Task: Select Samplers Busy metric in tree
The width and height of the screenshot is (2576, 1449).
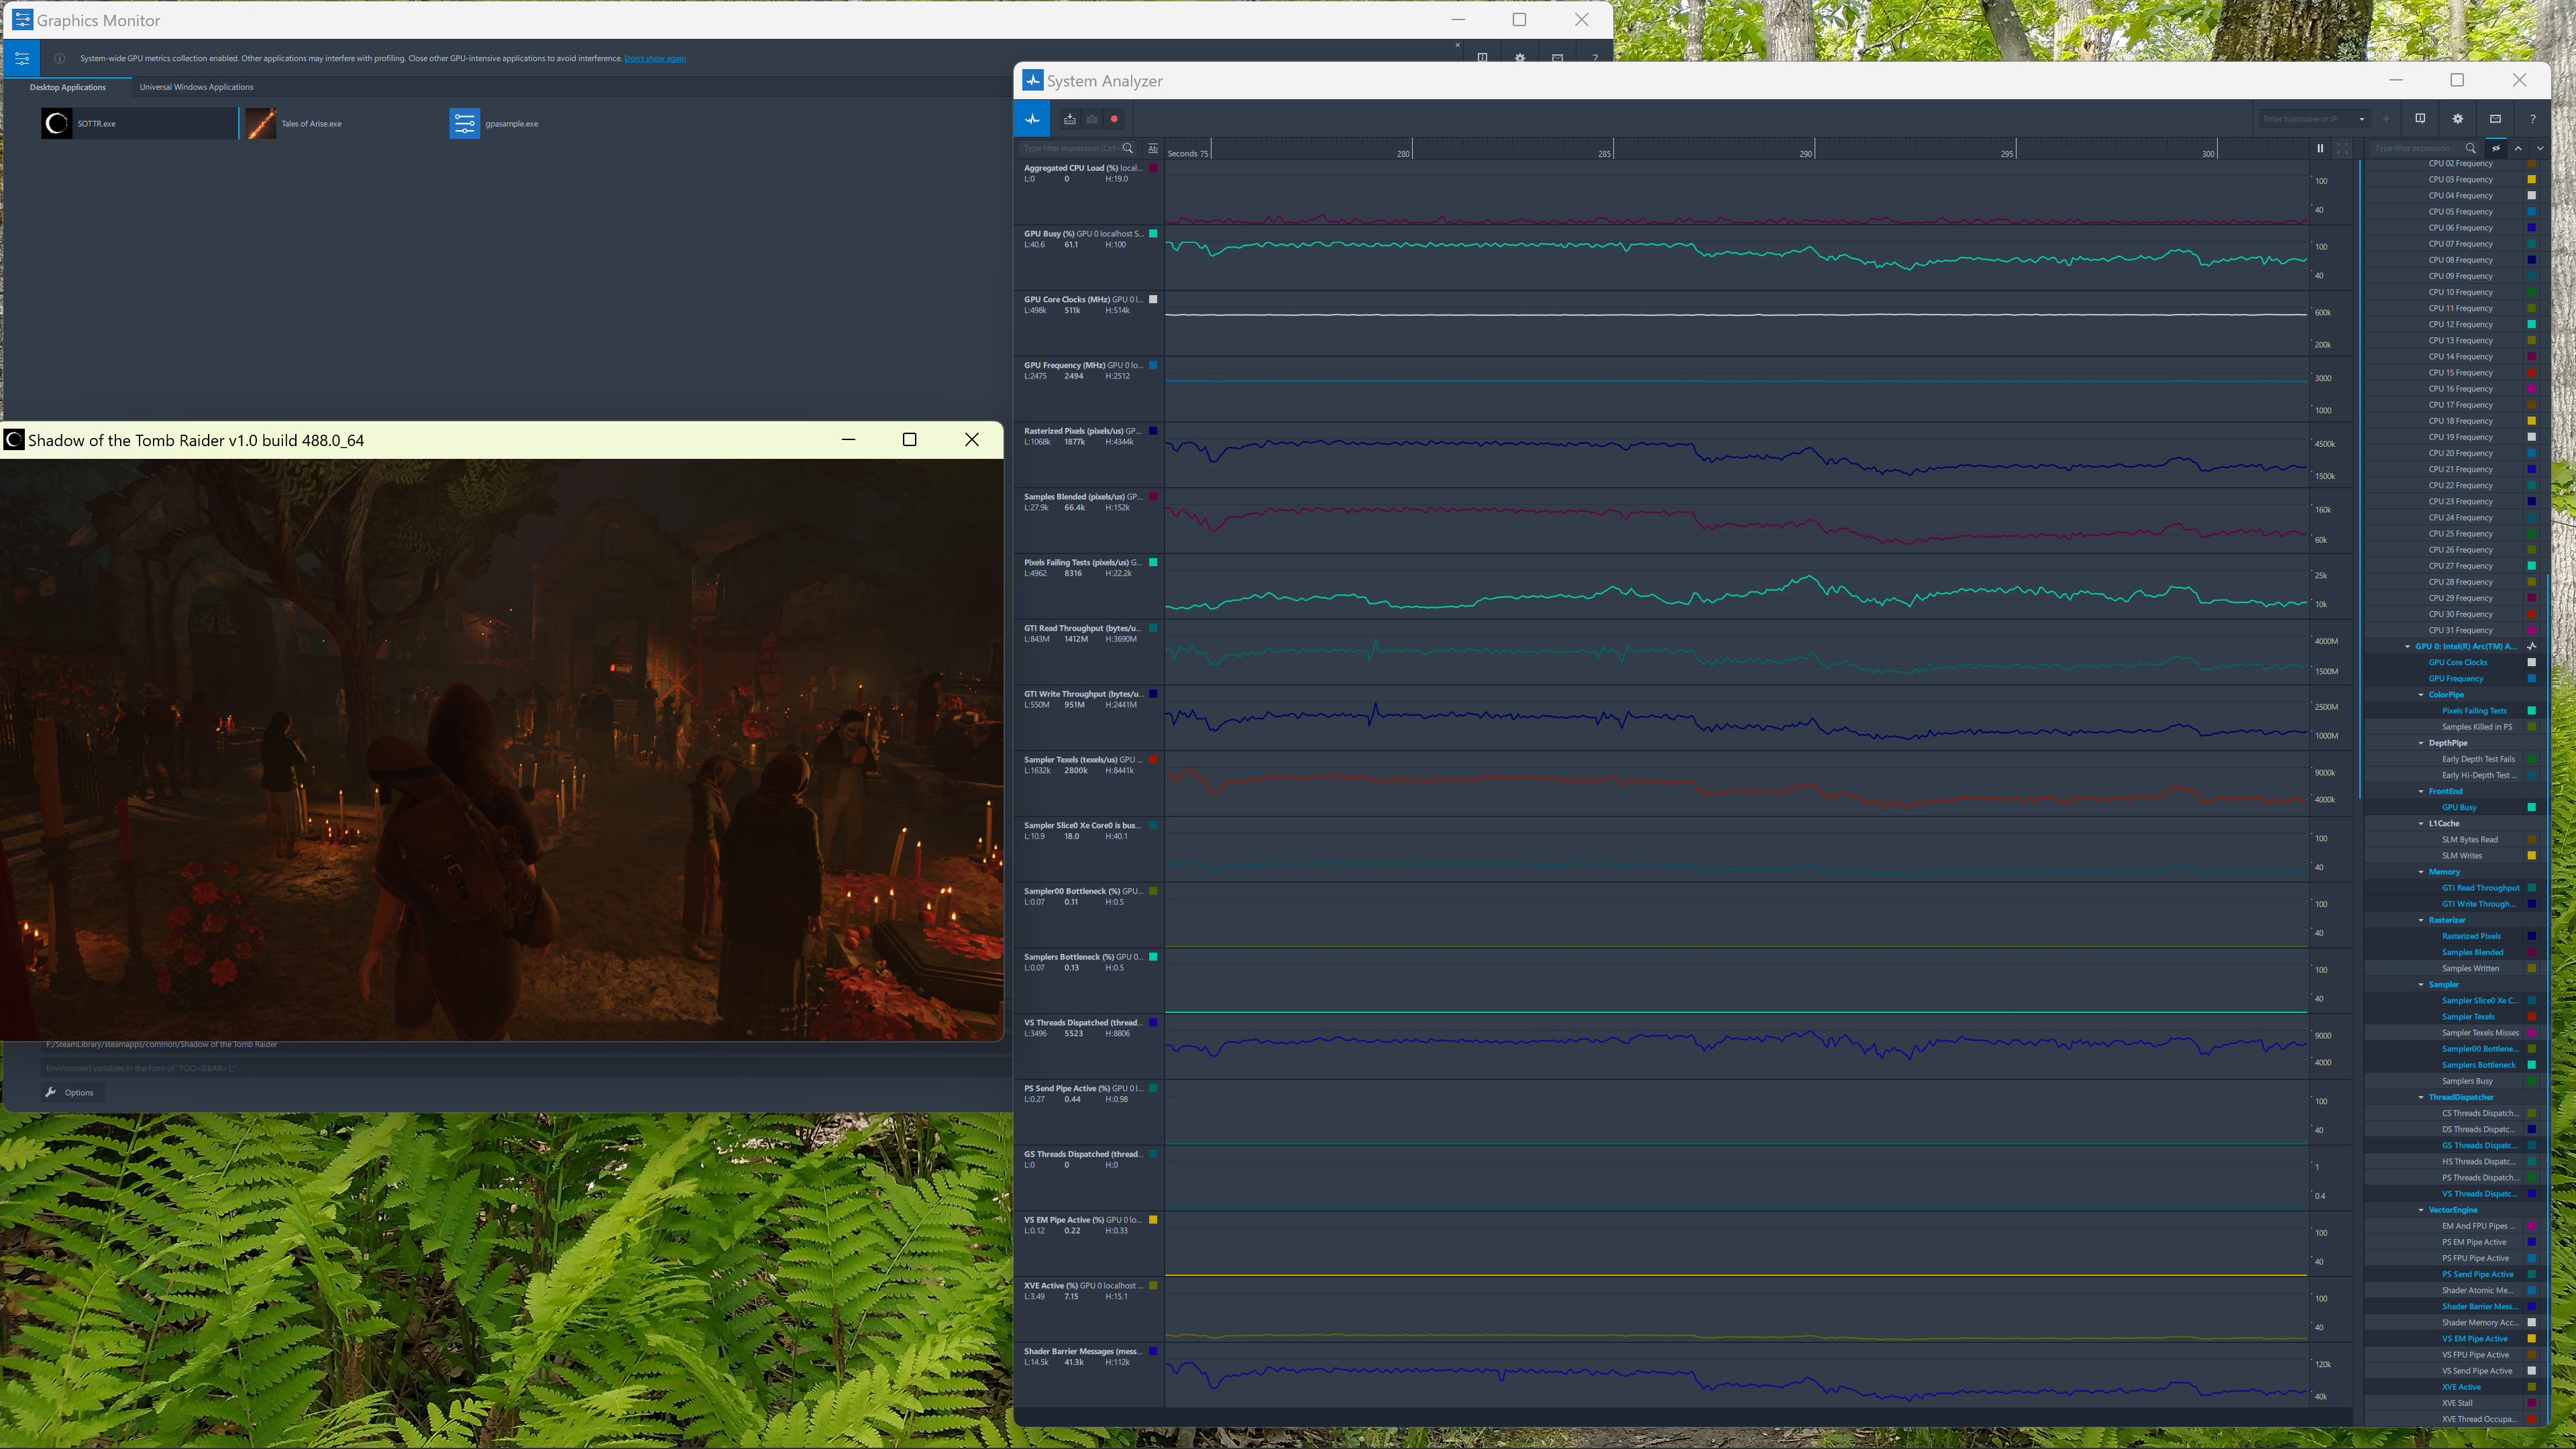Action: pos(2467,1081)
